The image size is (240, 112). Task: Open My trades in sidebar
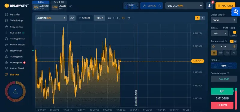pyautogui.click(x=15, y=15)
